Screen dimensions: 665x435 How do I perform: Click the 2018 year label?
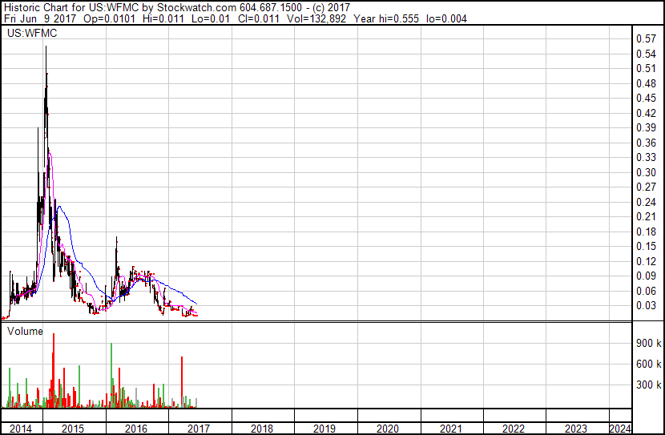262,429
